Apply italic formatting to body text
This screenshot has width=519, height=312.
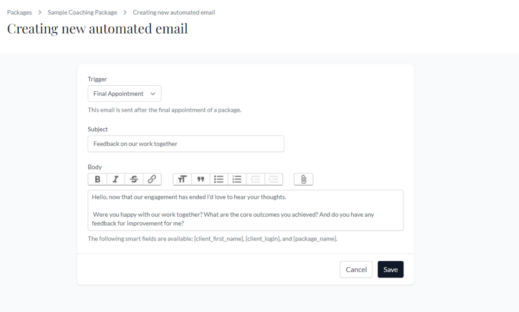click(116, 179)
